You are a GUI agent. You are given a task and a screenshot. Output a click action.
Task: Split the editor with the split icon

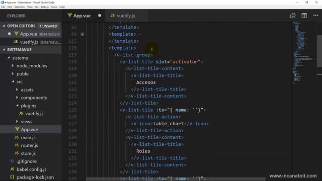pos(304,16)
